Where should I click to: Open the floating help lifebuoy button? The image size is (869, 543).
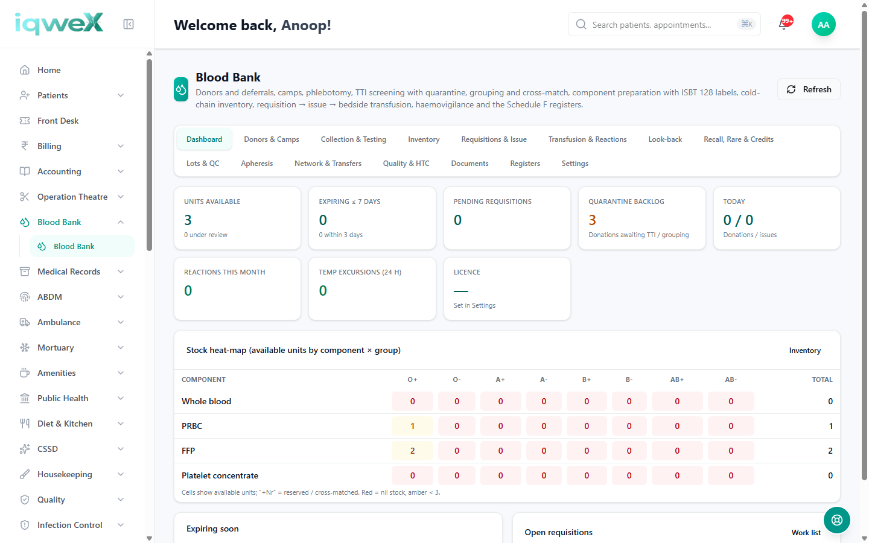click(837, 520)
